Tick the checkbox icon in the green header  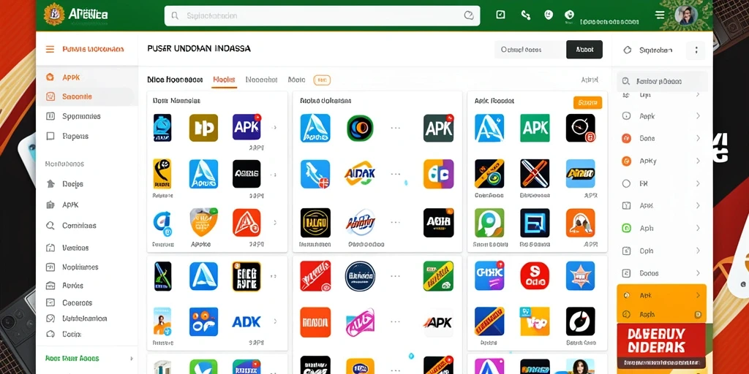click(500, 15)
